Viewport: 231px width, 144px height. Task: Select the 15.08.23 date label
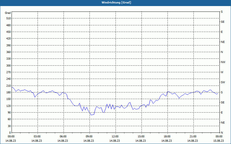(219, 141)
